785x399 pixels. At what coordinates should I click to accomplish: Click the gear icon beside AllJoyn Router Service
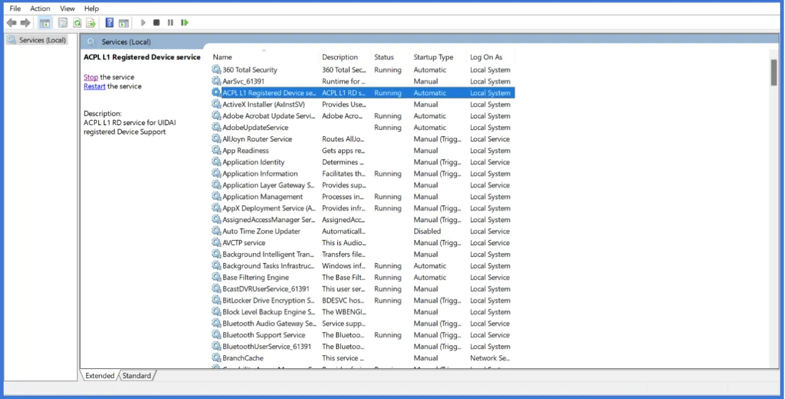[216, 139]
